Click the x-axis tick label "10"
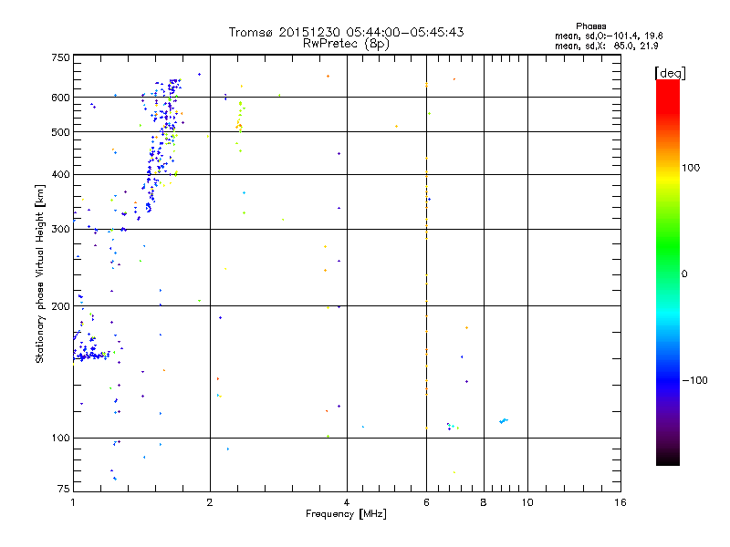 [527, 502]
